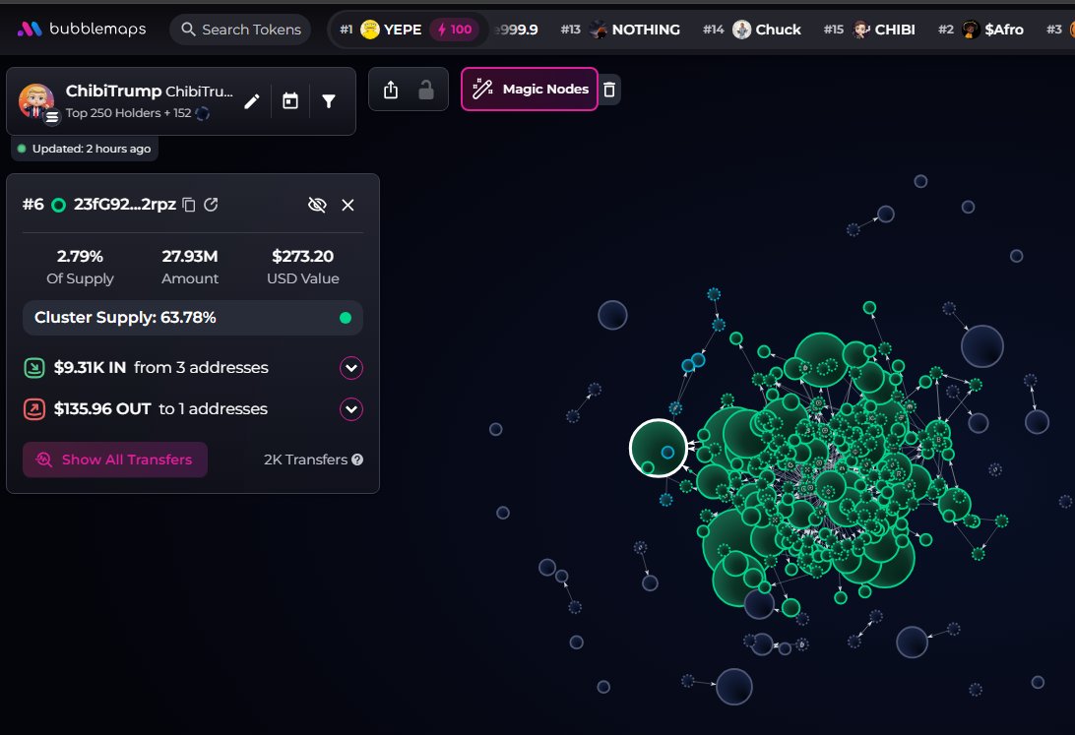Click the bubblemaps logo
The image size is (1075, 735).
click(x=82, y=29)
